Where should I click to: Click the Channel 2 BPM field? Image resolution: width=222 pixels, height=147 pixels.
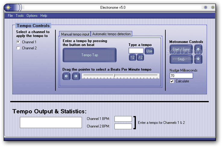point(123,126)
